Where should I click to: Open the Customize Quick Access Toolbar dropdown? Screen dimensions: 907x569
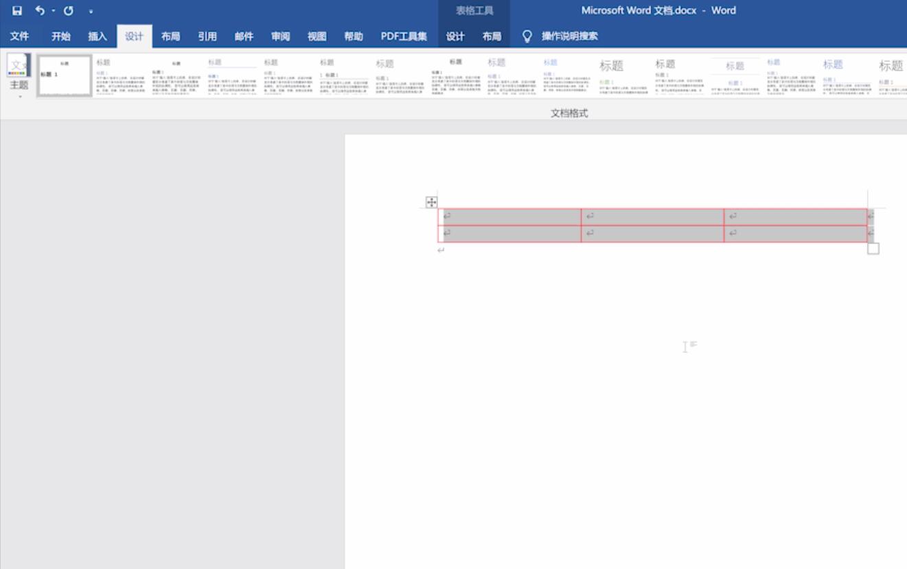click(91, 12)
